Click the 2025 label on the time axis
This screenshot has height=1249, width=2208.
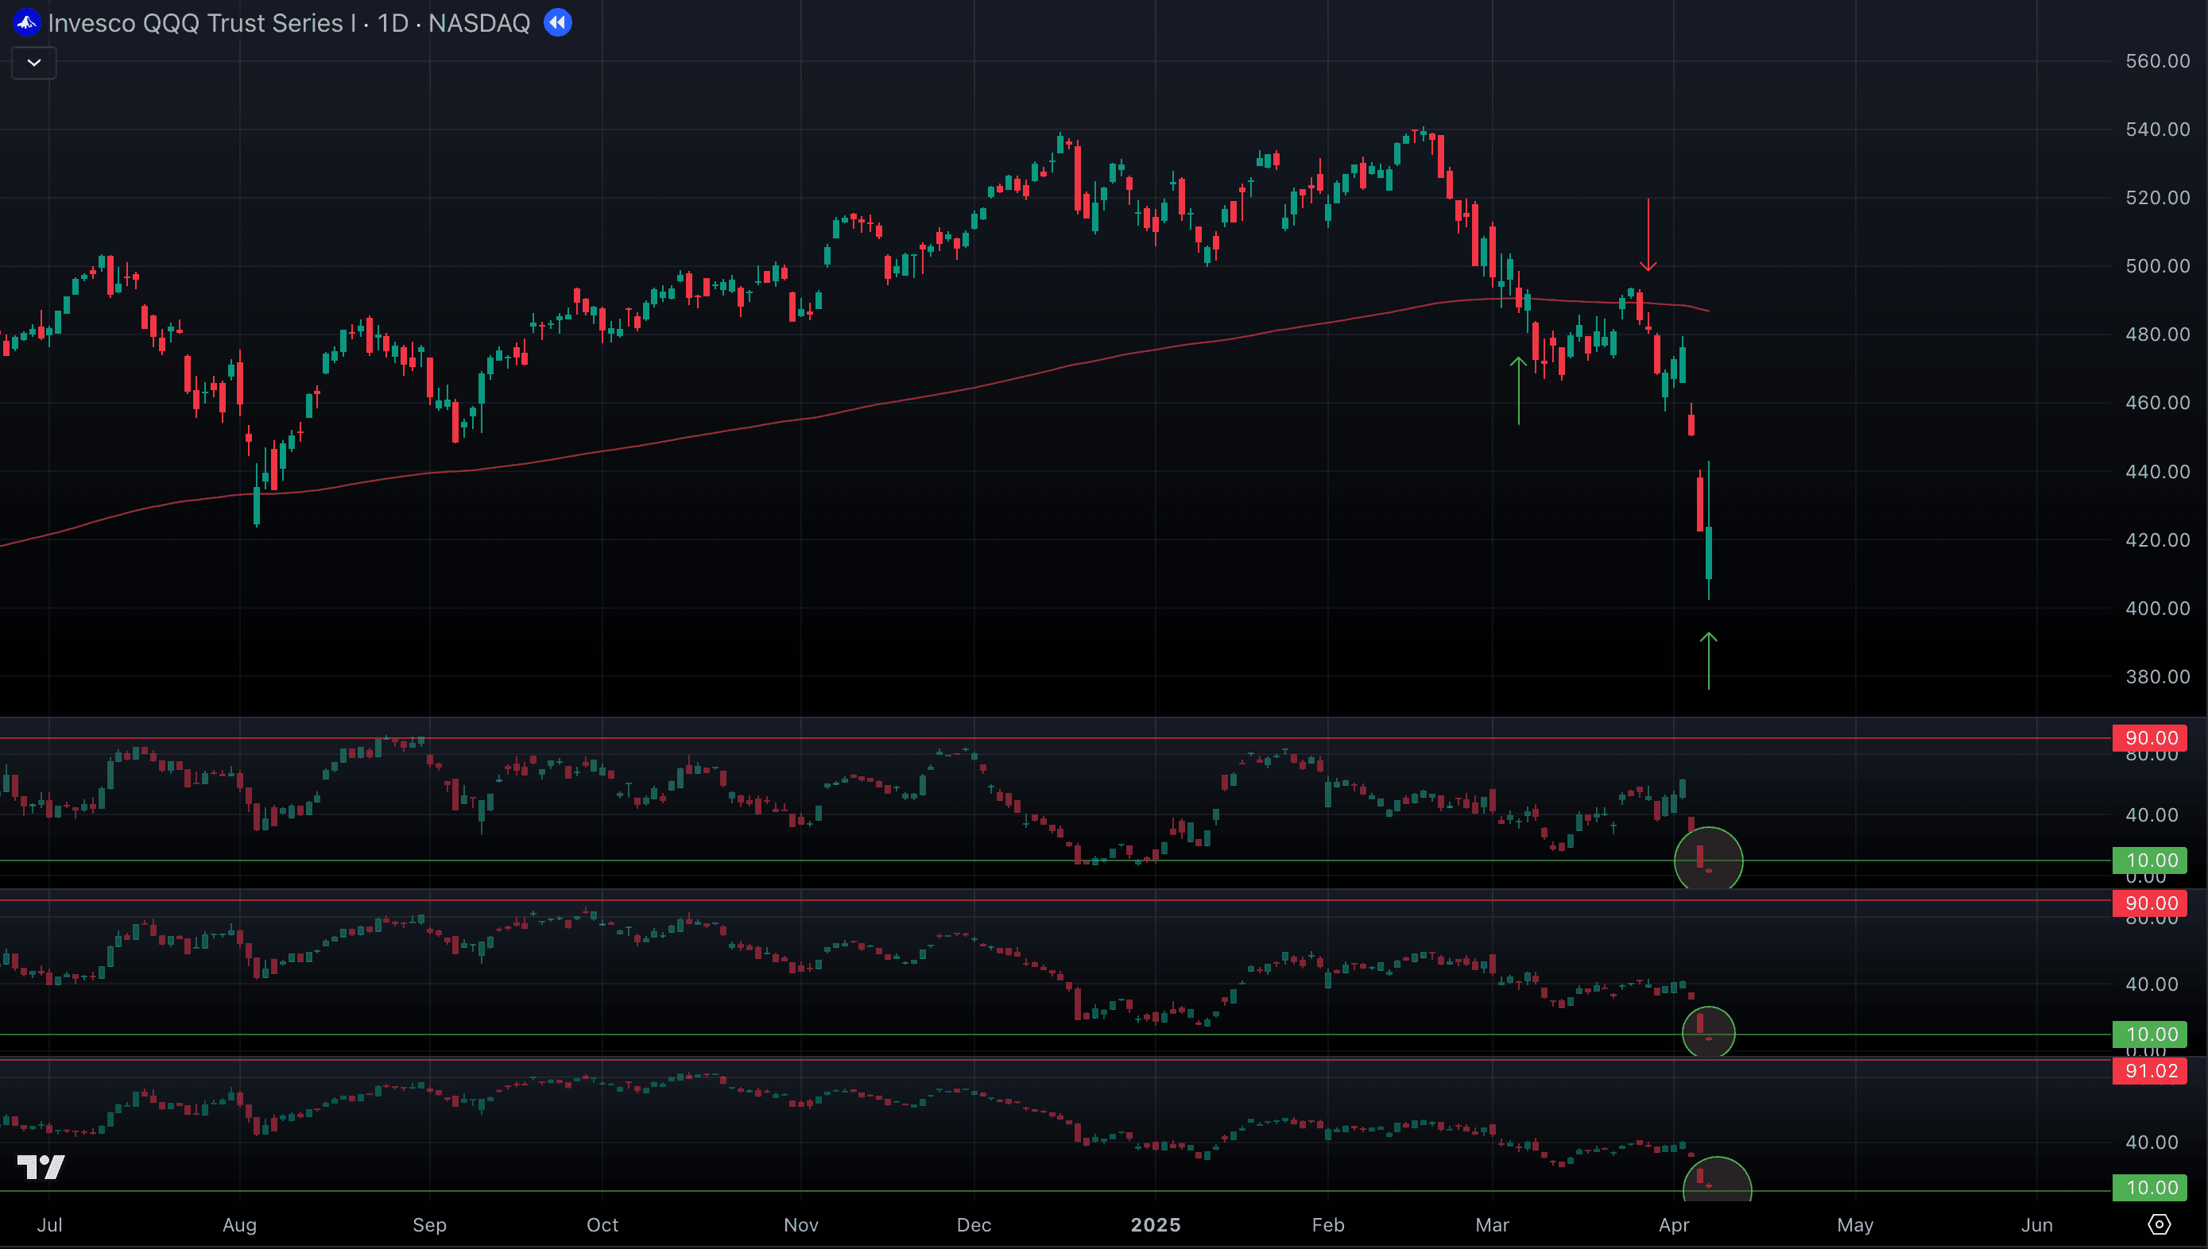(x=1155, y=1224)
